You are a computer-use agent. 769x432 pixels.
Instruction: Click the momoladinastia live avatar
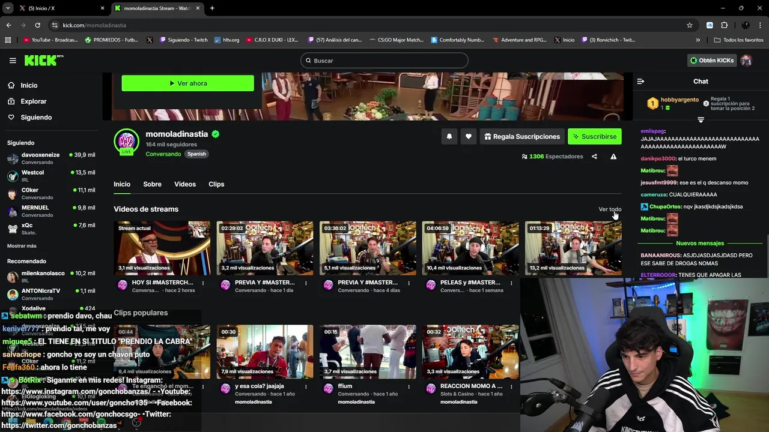(x=126, y=142)
